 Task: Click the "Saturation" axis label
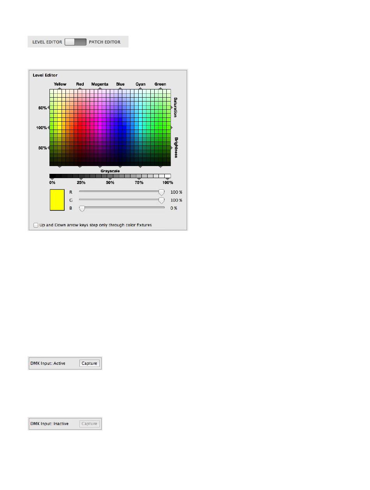pos(176,107)
